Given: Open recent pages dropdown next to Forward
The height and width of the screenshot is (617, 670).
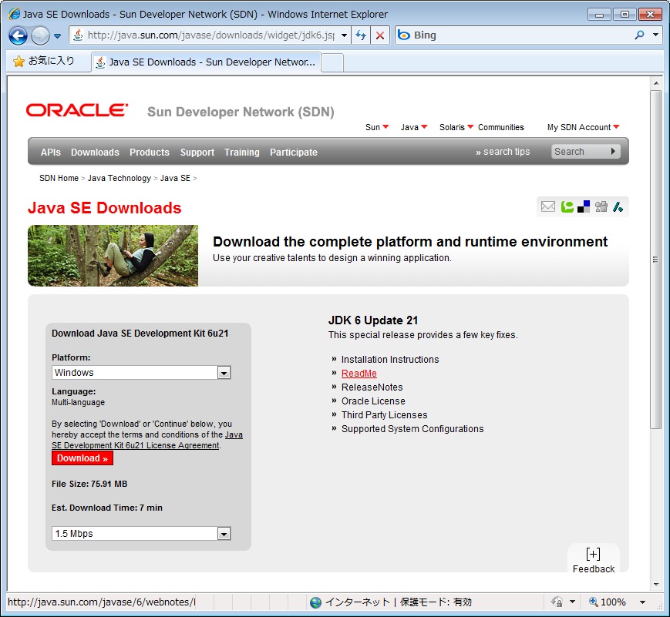Looking at the screenshot, I should point(57,36).
